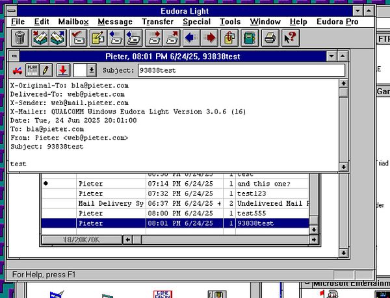The width and height of the screenshot is (390, 298).
Task: Click message body scrollbar down arrow
Action: click(x=343, y=167)
